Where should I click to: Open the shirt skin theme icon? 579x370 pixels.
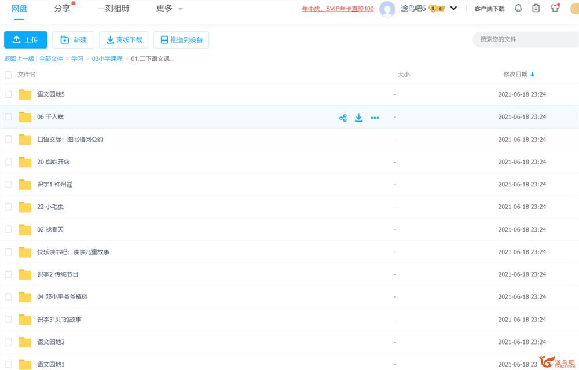click(x=555, y=8)
